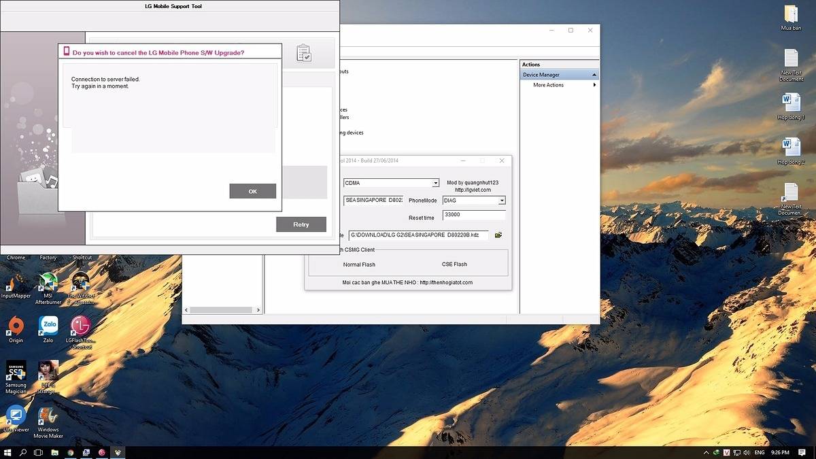The width and height of the screenshot is (816, 459).
Task: Select the InputMapper desktop shortcut
Action: click(x=16, y=286)
